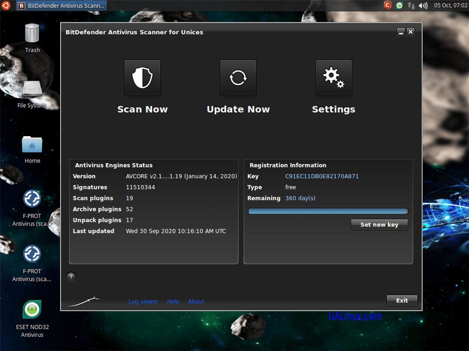Click the Signatures value 11510344
This screenshot has width=469, height=351.
click(140, 187)
